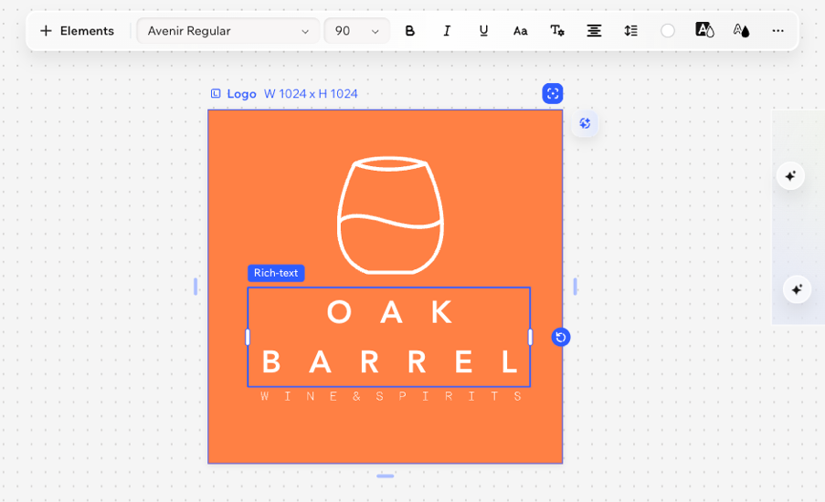The image size is (825, 502).
Task: Toggle underline formatting
Action: click(x=483, y=31)
